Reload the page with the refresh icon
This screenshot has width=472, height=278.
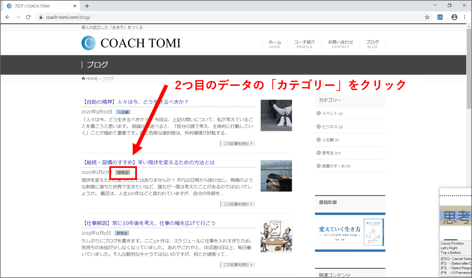28,17
